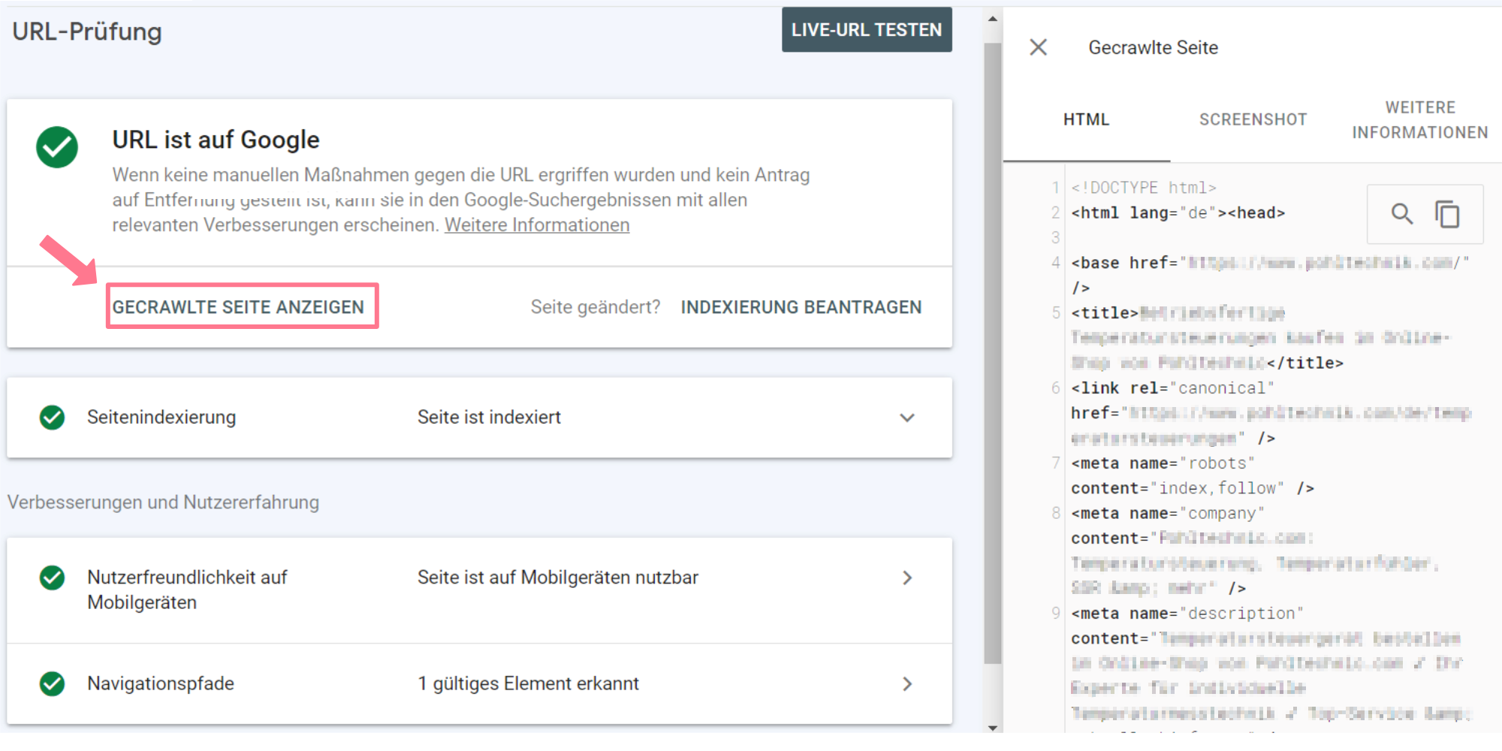Click the 'Verbesserungen und Nutzererfahrung' section label
The height and width of the screenshot is (751, 1502).
pyautogui.click(x=163, y=502)
